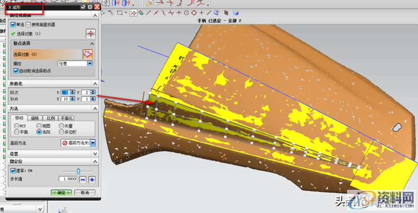The width and height of the screenshot is (418, 213).
Task: Click the dialog settings gear icon
Action: coord(89,7)
